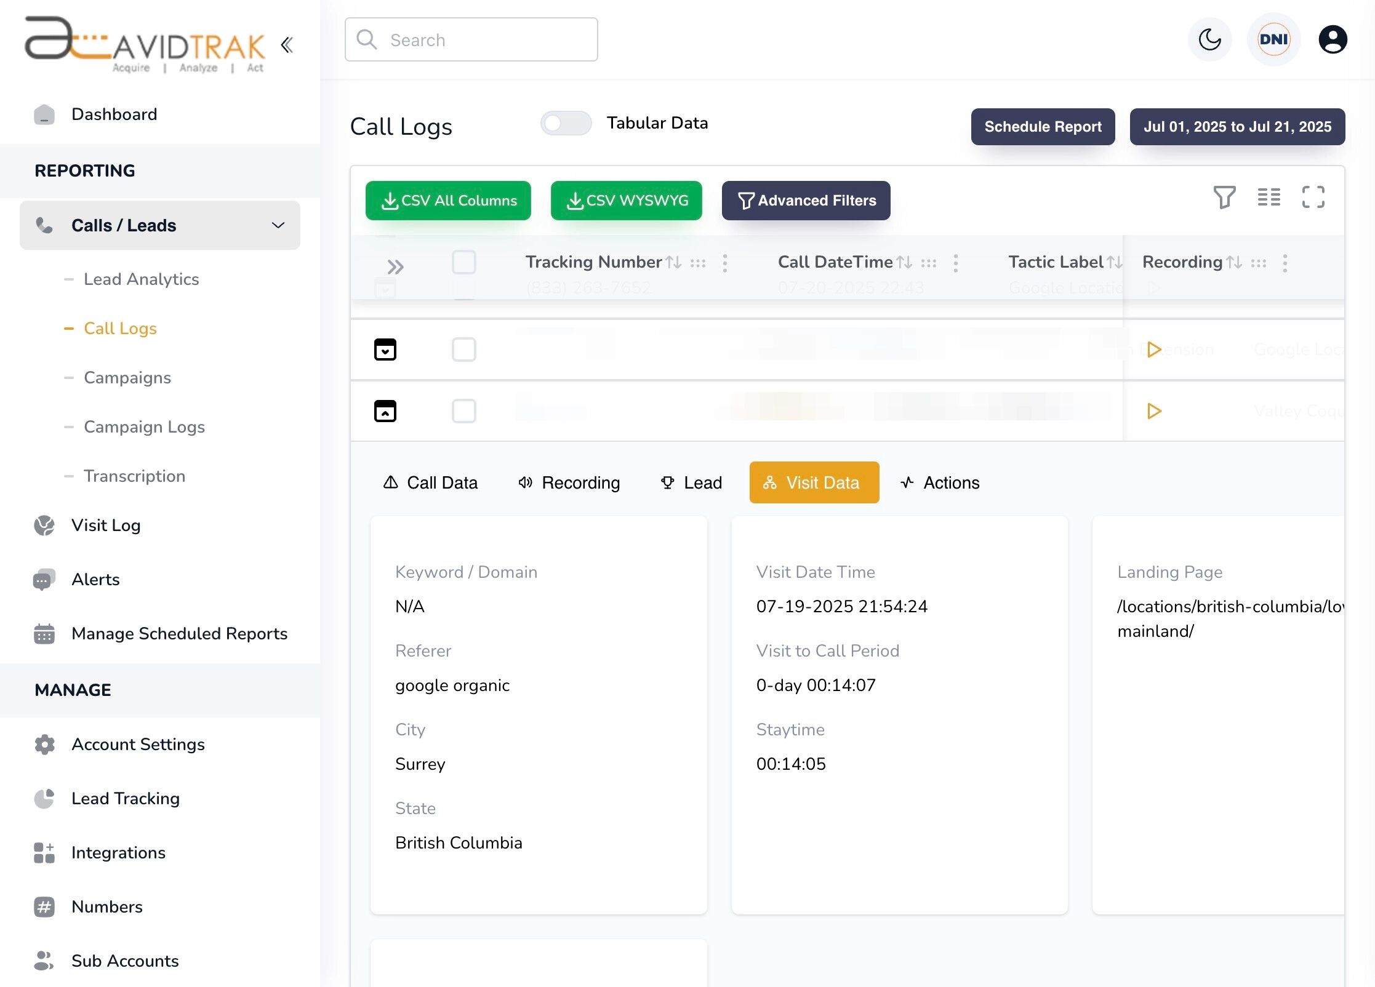Switch to the Recording tab
The image size is (1375, 987).
click(x=569, y=482)
